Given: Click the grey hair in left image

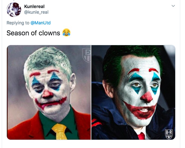Looking at the screenshot, I should (48, 58).
